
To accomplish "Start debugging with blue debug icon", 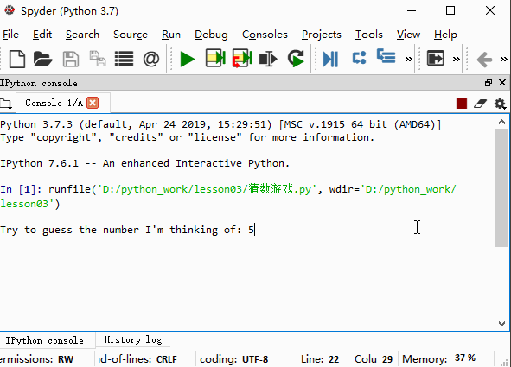I will click(330, 59).
